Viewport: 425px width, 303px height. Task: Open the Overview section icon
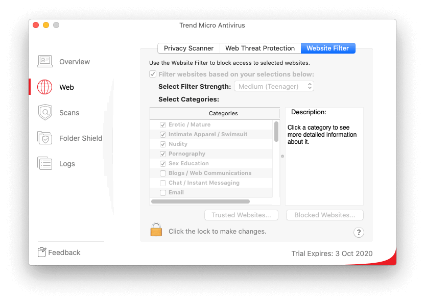(45, 61)
